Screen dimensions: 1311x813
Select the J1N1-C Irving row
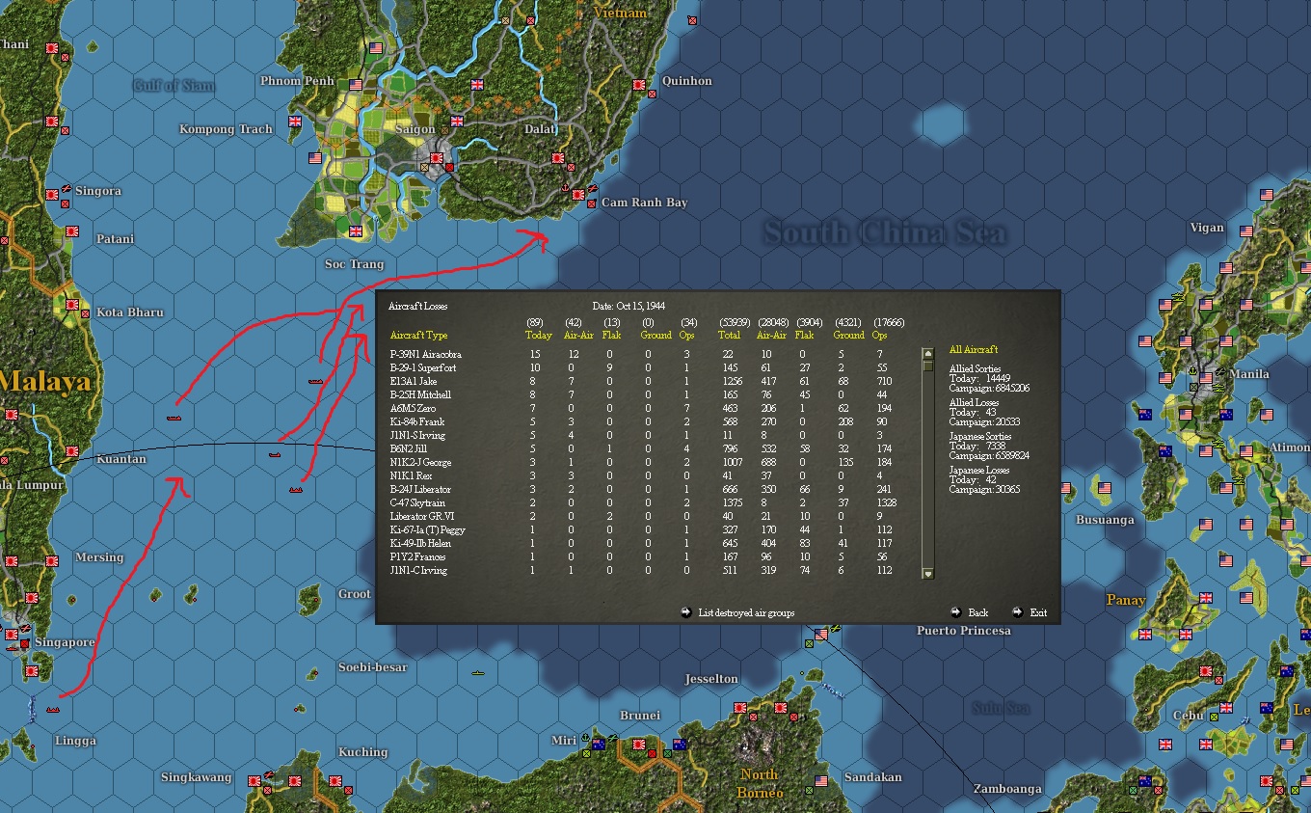642,571
